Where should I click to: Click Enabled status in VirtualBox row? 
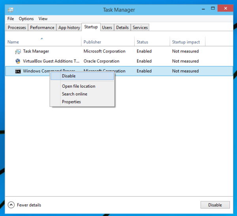pos(144,61)
